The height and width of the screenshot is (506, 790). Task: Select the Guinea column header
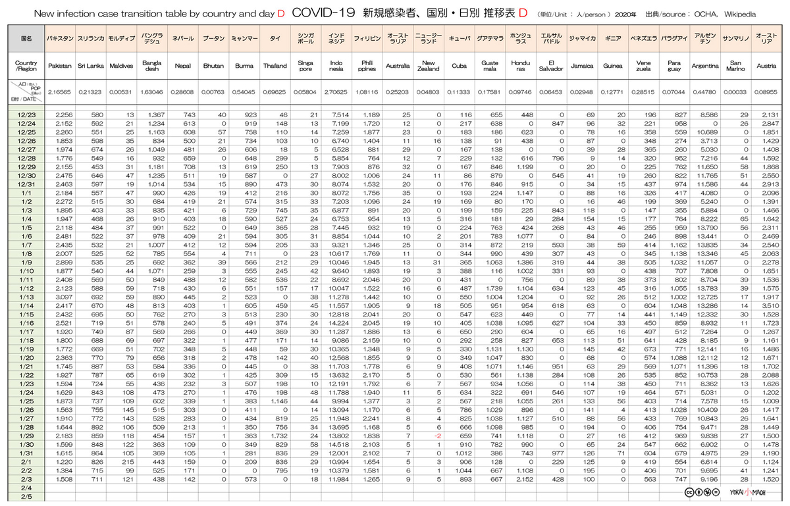[612, 66]
